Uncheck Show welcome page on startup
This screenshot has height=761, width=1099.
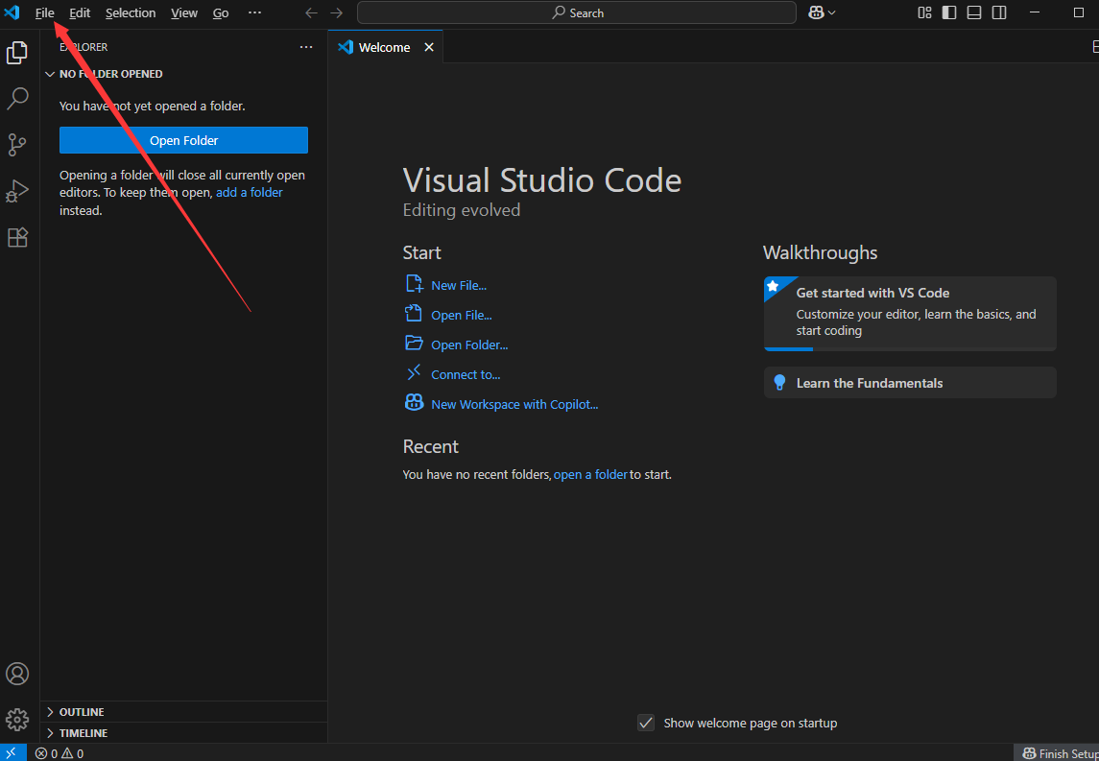[x=646, y=723]
